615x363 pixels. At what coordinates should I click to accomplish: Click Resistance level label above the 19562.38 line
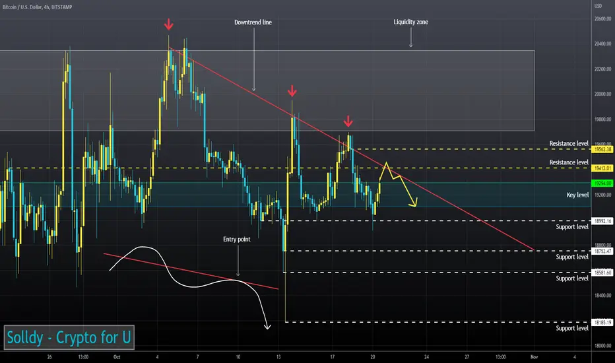click(x=569, y=143)
